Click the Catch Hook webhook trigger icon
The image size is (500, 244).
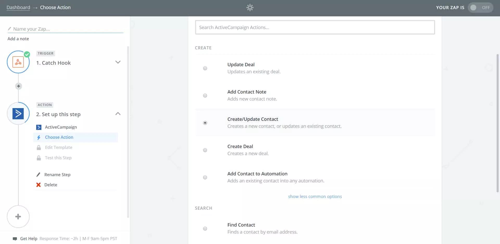(x=18, y=62)
